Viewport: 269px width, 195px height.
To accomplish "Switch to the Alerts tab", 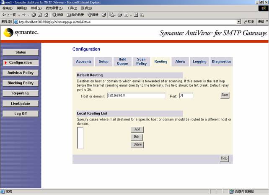I will (180, 62).
